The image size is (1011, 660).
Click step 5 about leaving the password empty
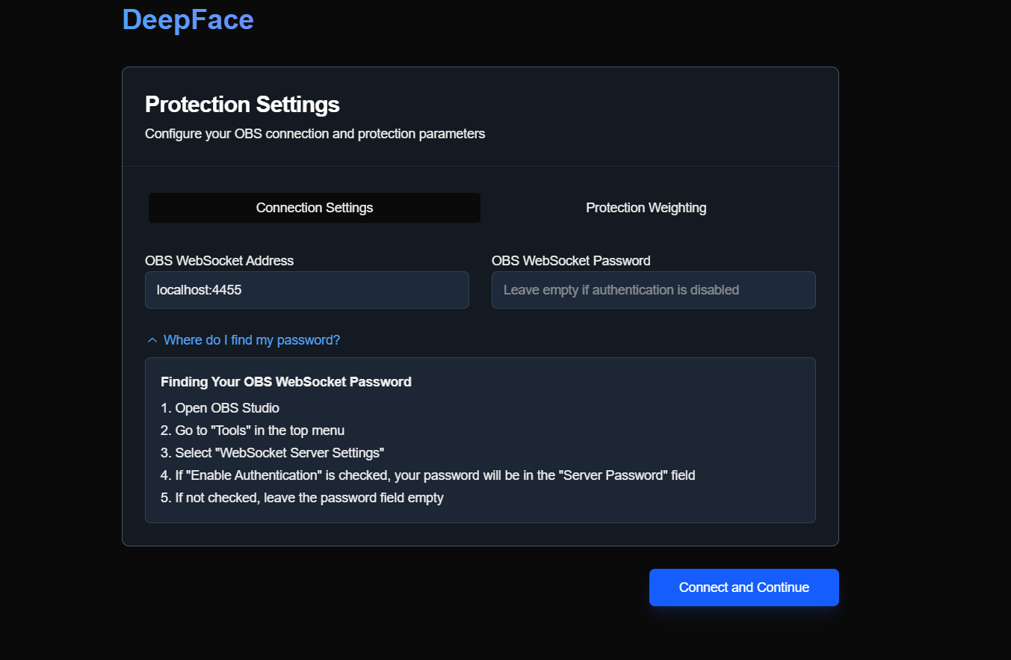click(x=302, y=498)
